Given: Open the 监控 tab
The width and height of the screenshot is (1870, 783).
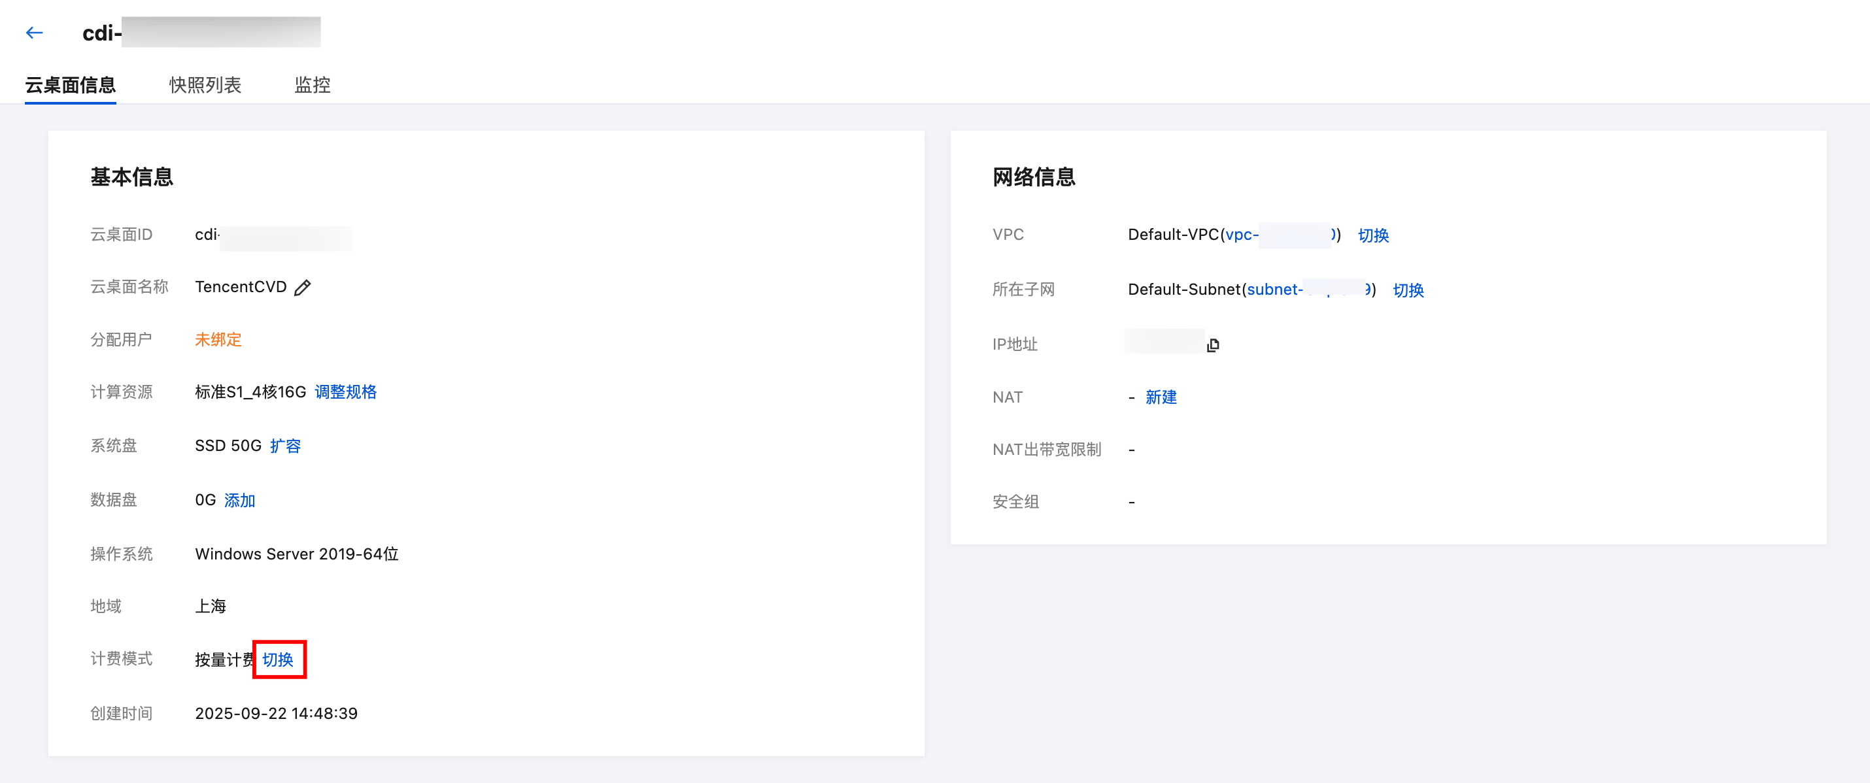Looking at the screenshot, I should (312, 85).
